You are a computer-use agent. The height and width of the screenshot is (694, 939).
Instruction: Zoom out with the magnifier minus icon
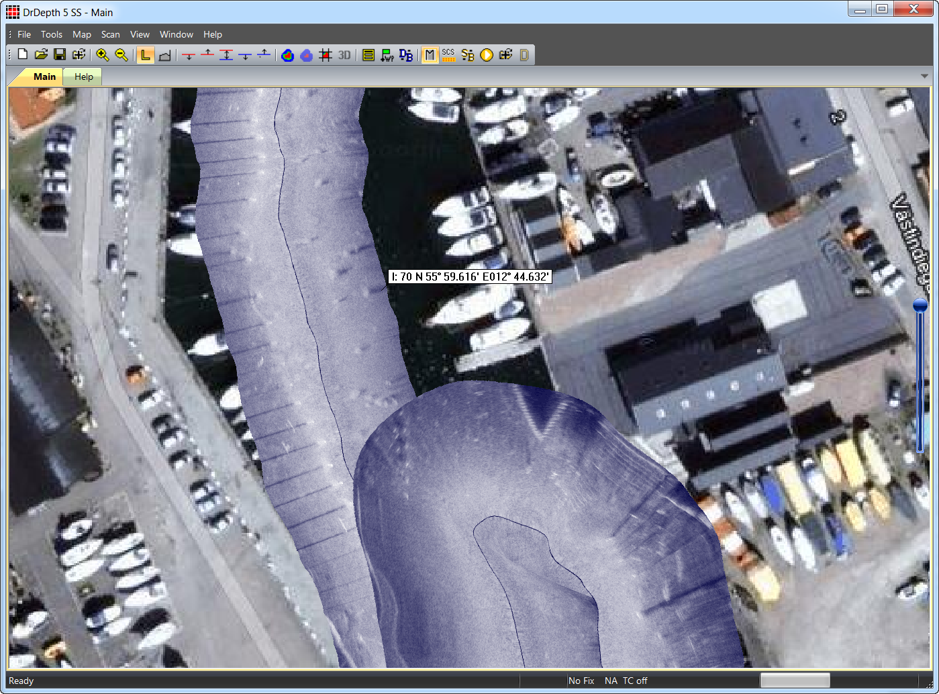coord(121,55)
